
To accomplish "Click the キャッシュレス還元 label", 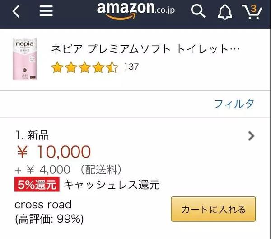I will click(111, 185).
